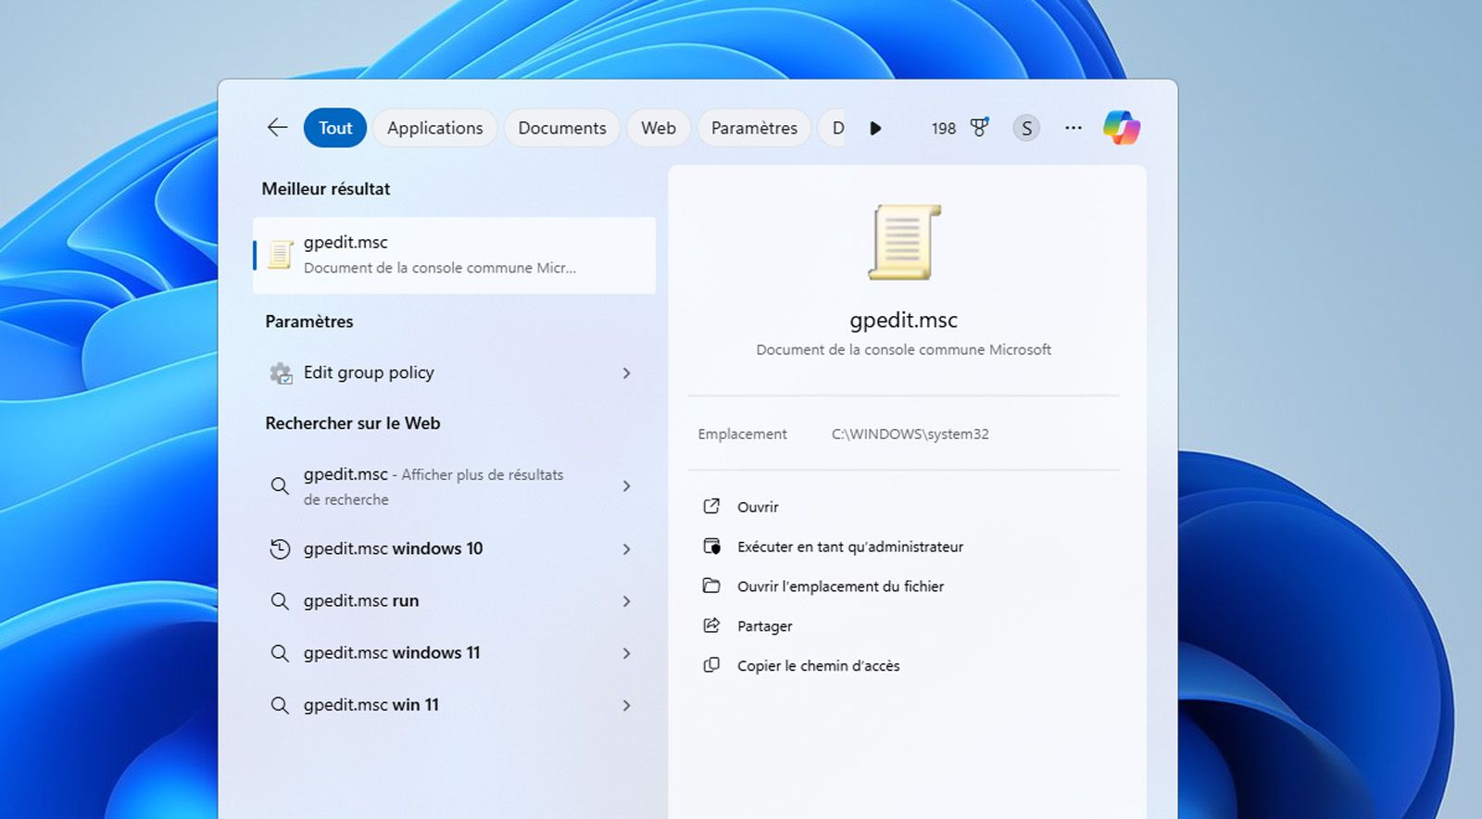Click the 198 rewards points number

[x=943, y=129]
